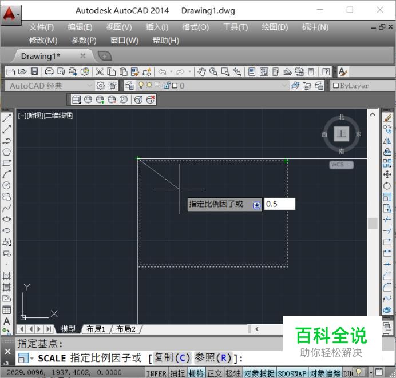Toggle 对象捕捉 object snap
This screenshot has width=396, height=378.
(x=259, y=373)
